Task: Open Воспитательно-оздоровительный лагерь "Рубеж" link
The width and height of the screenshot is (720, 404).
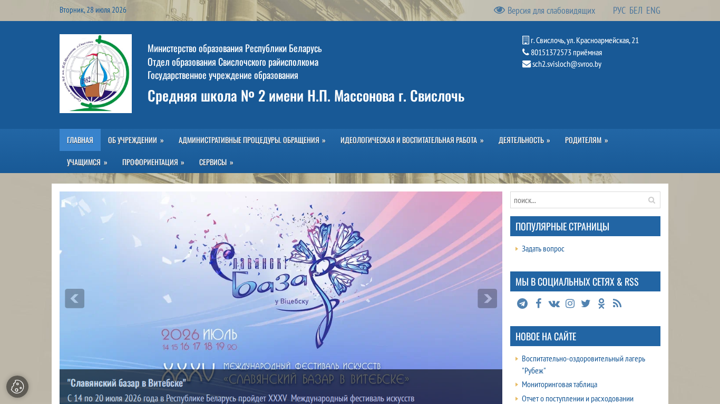Action: (583, 365)
